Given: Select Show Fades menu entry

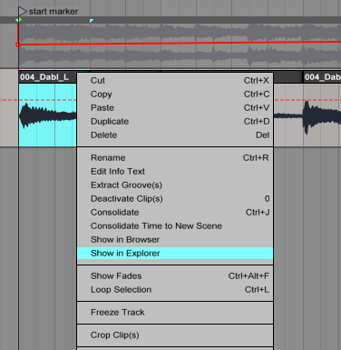Looking at the screenshot, I should tap(175, 276).
